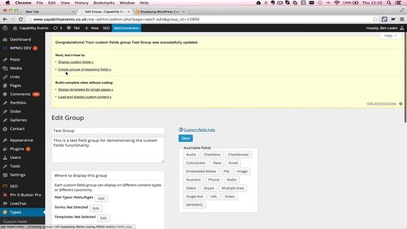407x229 pixels.
Task: Open Custom fields help link
Action: point(199,130)
